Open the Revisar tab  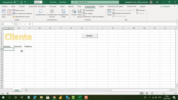71,6
